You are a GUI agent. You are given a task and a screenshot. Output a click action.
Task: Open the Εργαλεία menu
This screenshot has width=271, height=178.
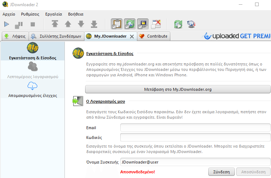point(54,14)
